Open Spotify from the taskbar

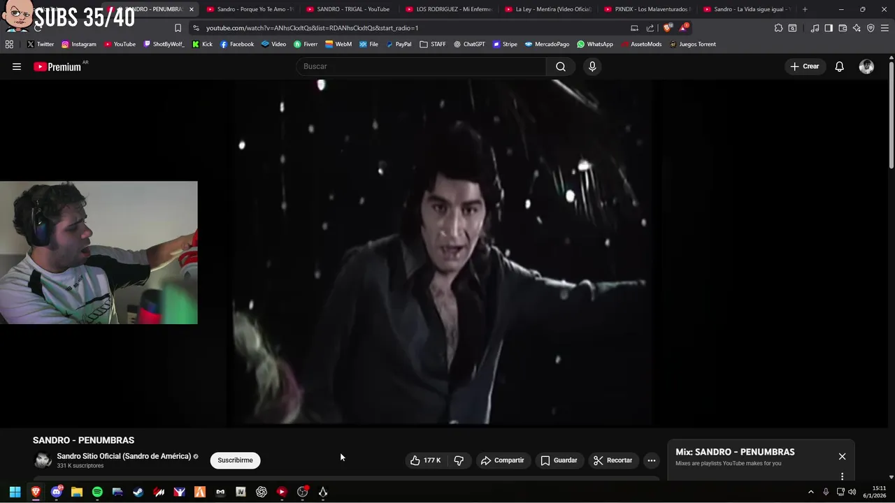[x=97, y=492]
